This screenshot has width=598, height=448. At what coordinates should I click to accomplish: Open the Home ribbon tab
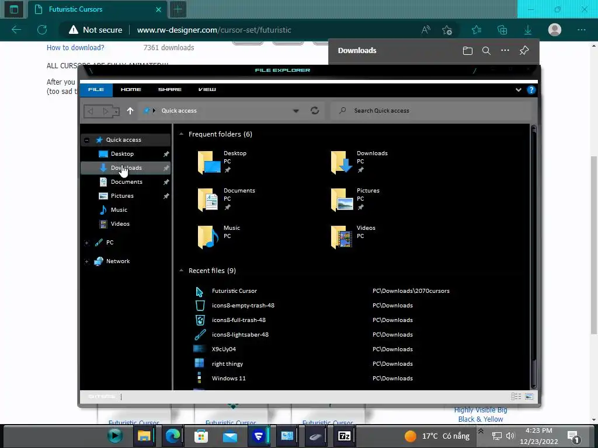(x=131, y=89)
